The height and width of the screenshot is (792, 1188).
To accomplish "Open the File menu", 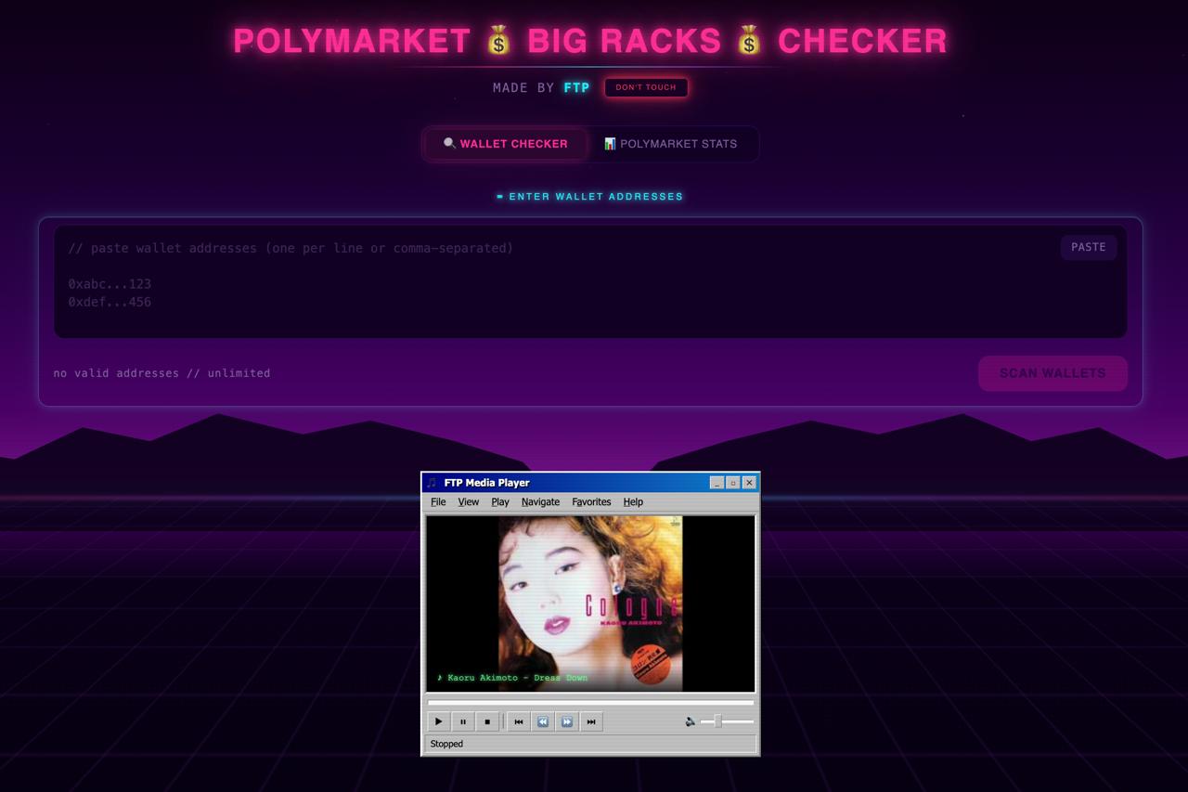I will 438,502.
